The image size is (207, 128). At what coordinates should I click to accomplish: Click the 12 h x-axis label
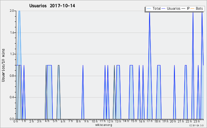(110, 121)
